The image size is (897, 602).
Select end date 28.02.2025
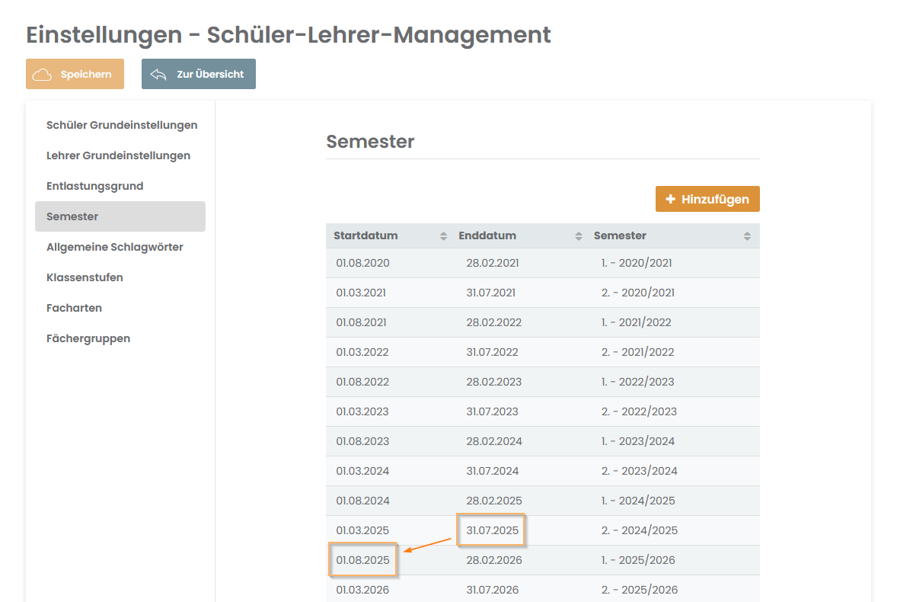click(x=494, y=501)
